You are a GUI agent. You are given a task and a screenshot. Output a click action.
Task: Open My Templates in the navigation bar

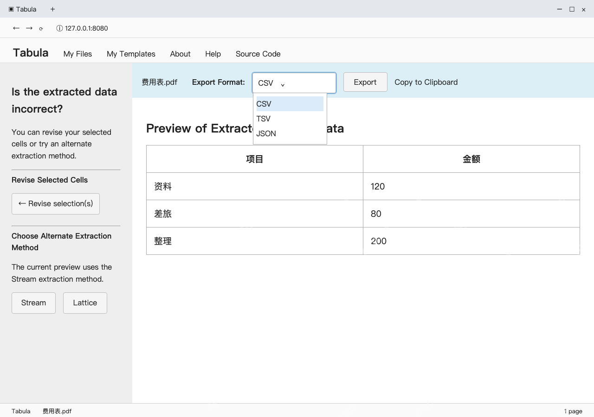pos(131,54)
